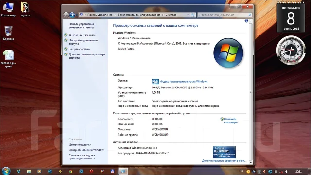The height and width of the screenshot is (175, 311).
Task: Click the battery power tray icon
Action: coord(276,172)
